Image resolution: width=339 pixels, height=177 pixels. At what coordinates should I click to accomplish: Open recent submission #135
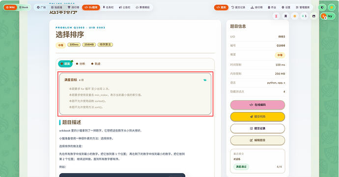point(237,159)
